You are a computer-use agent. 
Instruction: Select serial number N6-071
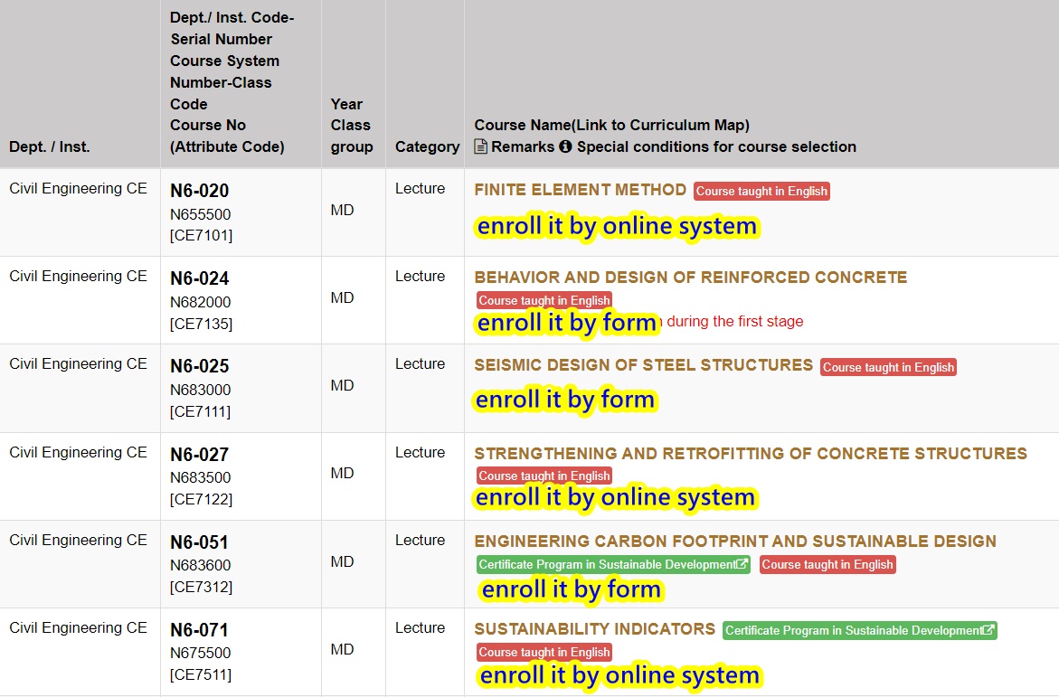tap(199, 630)
